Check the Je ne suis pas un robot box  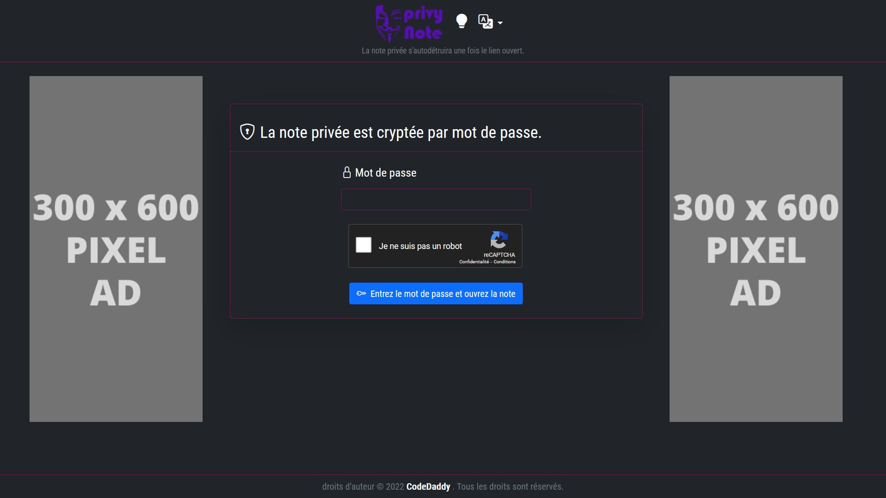coord(364,245)
